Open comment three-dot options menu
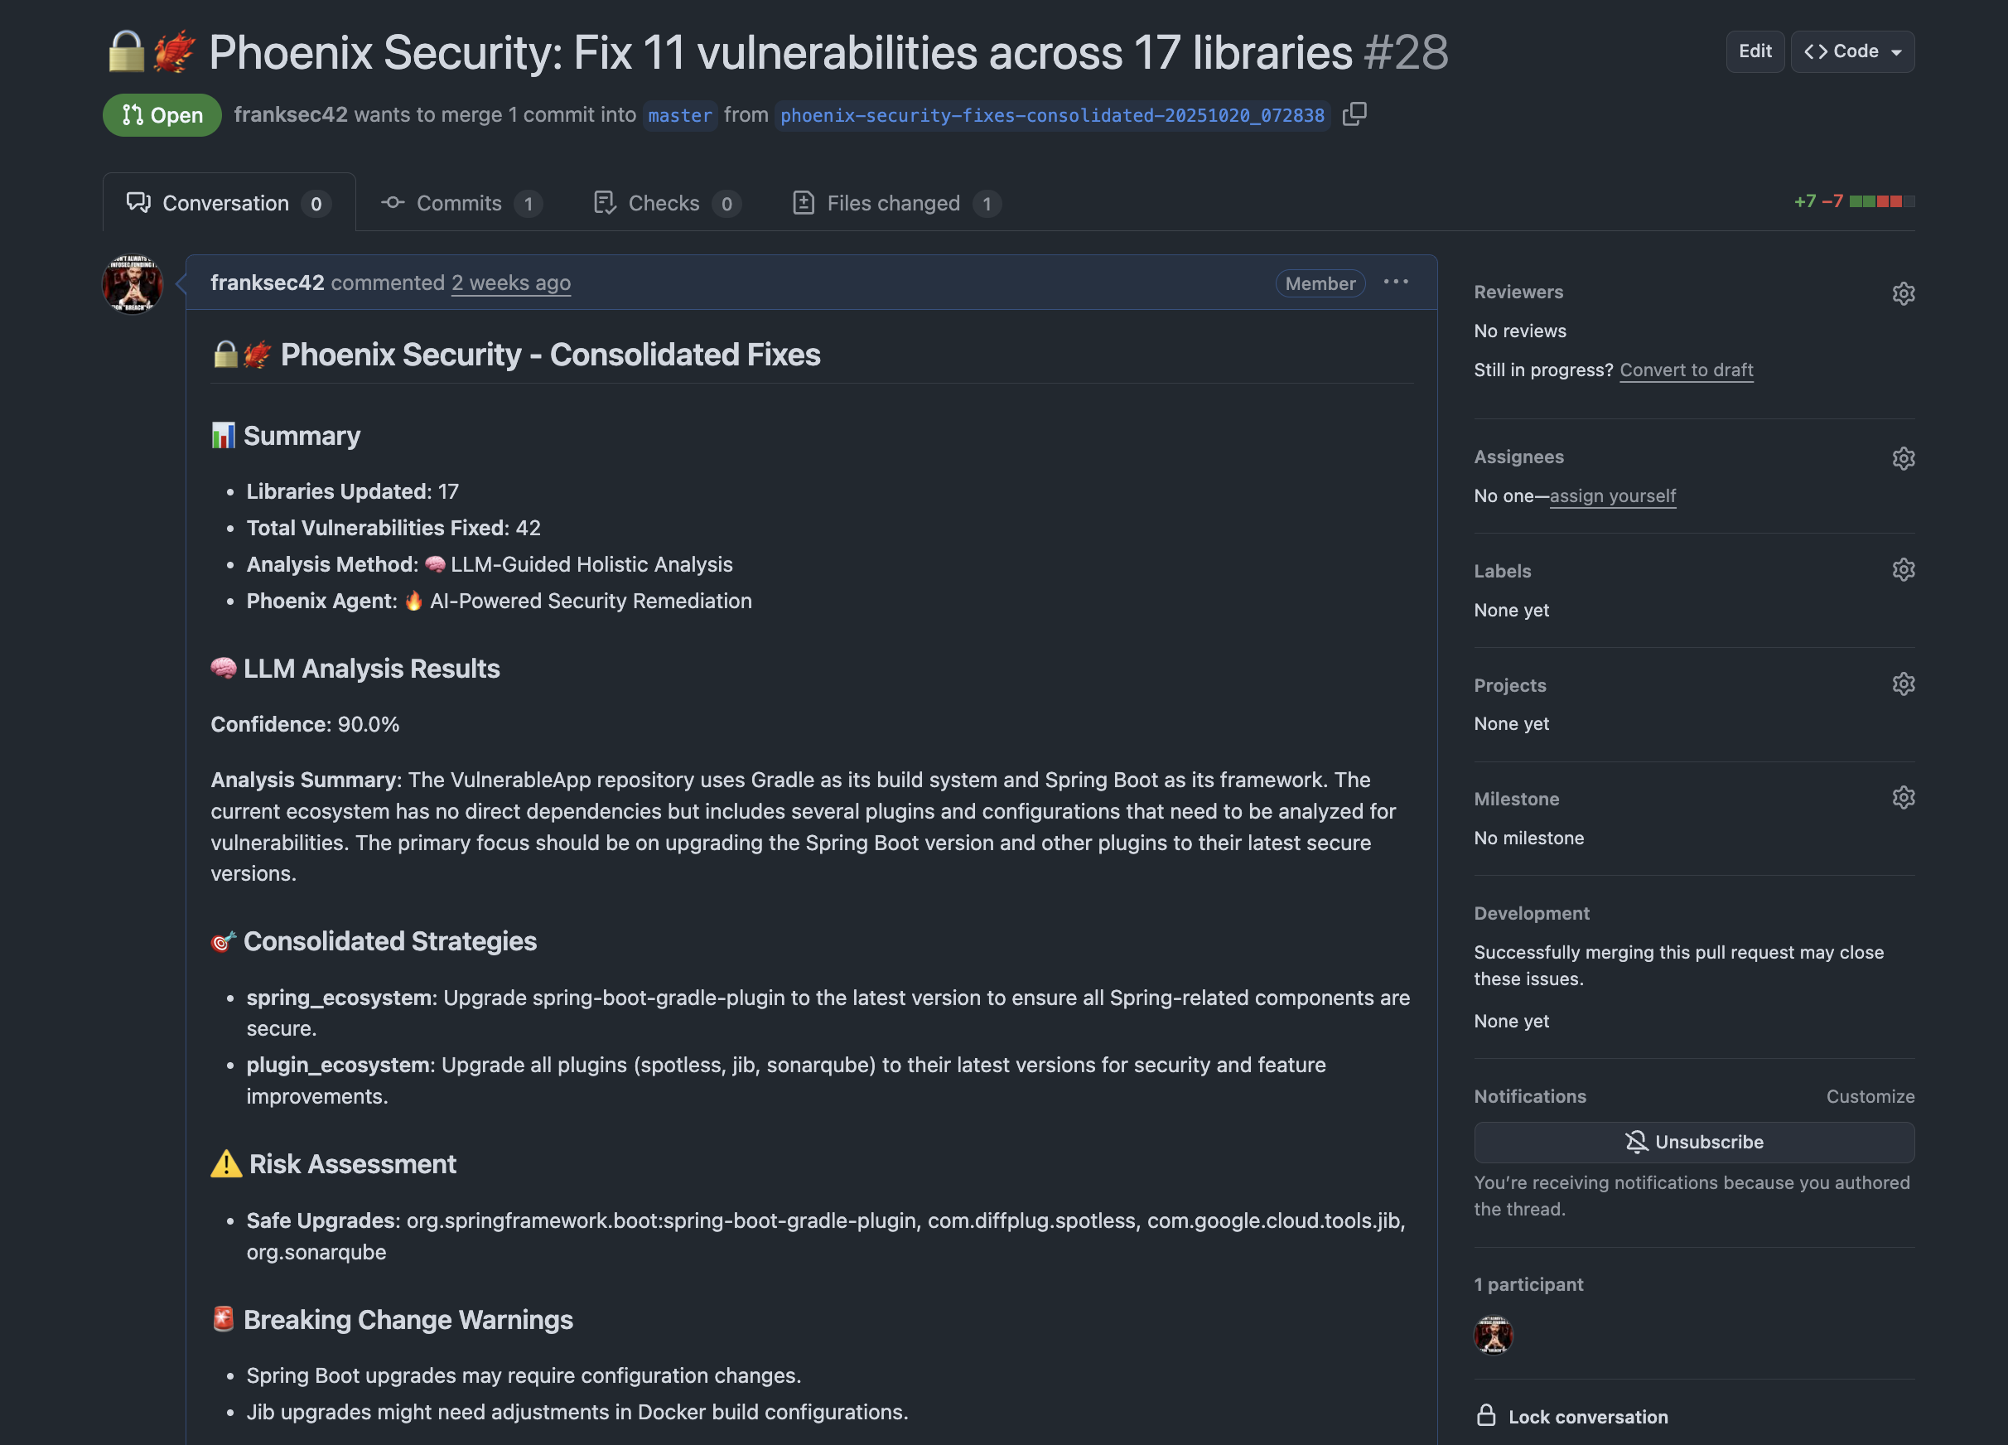Screen dimensions: 2008x1445 point(1395,283)
